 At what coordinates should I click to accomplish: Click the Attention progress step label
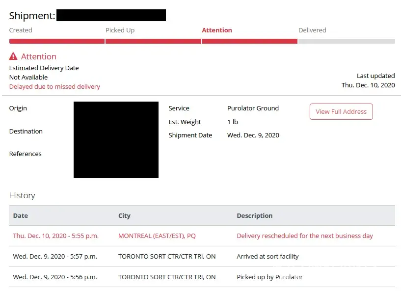point(217,30)
